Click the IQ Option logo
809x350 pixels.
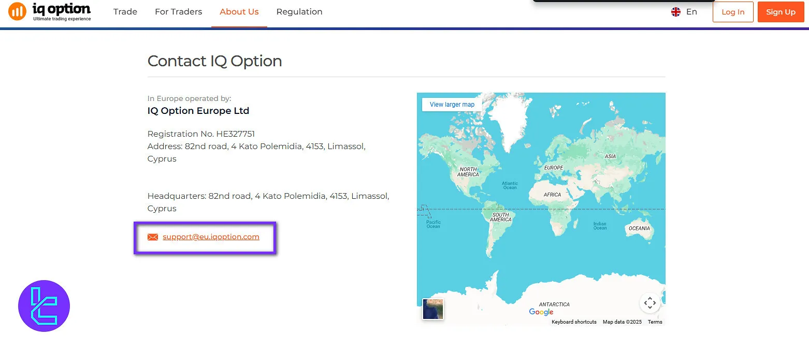point(50,11)
